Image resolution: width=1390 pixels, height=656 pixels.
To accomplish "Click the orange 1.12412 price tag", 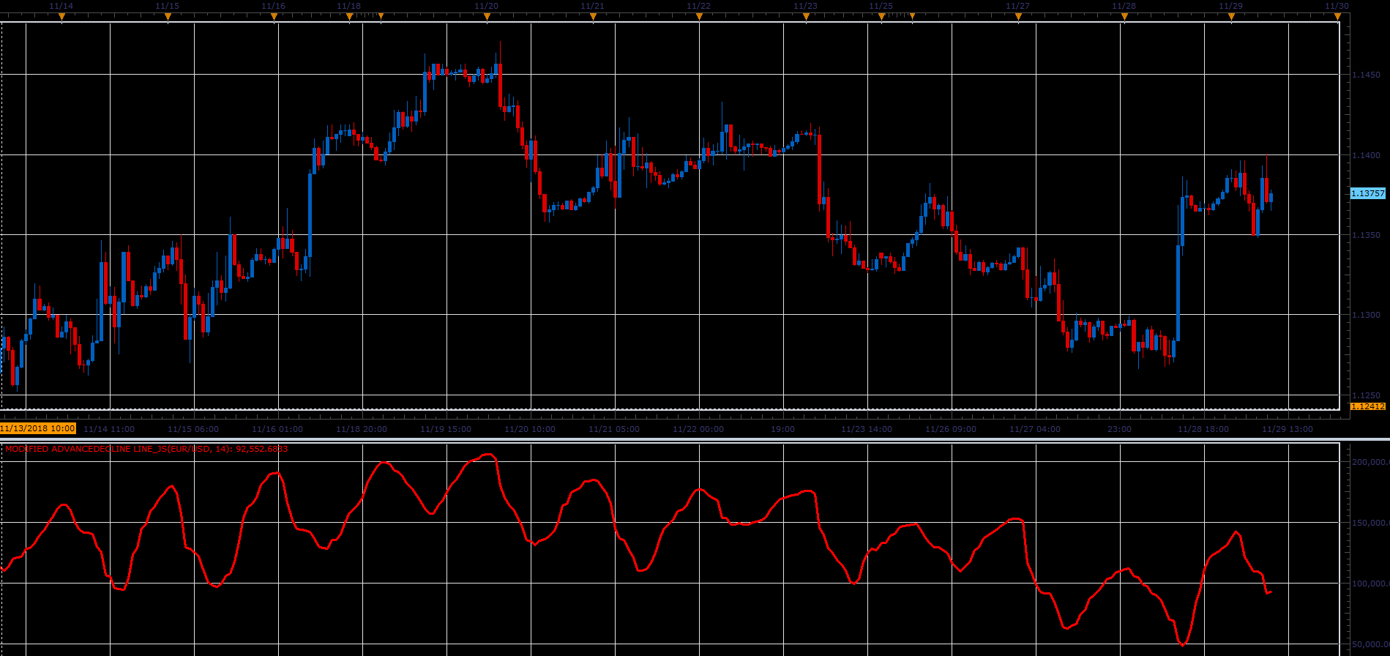I will (1368, 406).
